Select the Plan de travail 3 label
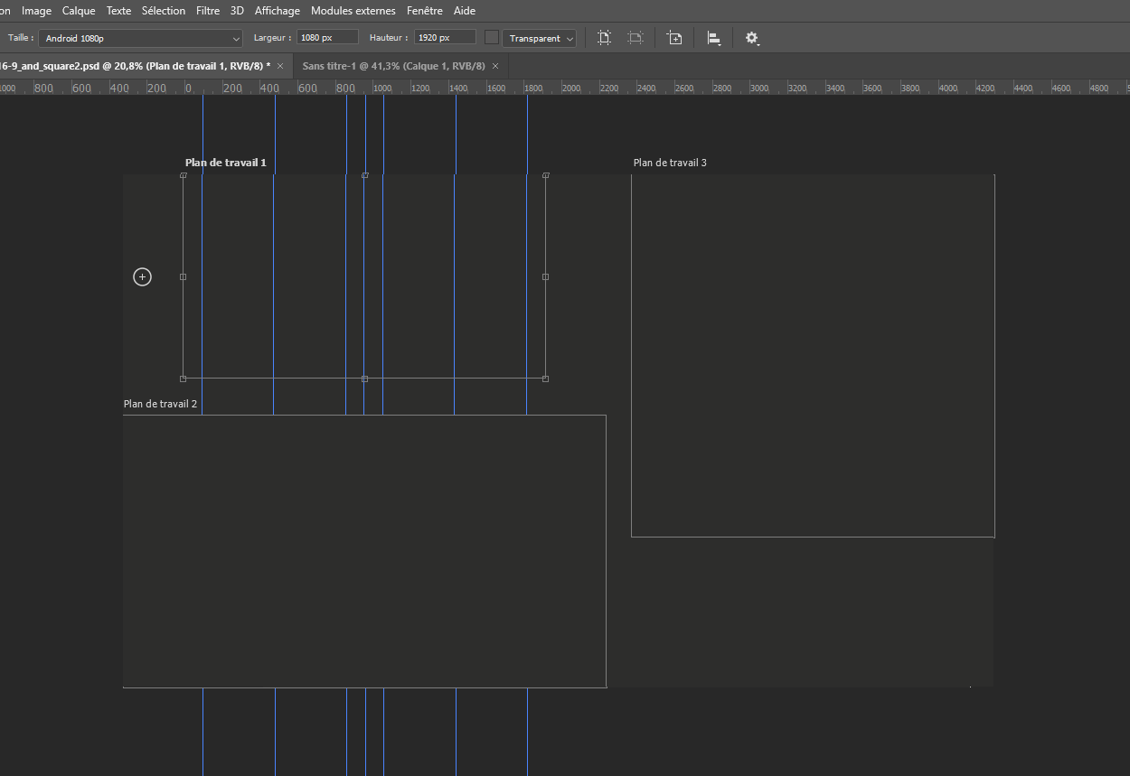The height and width of the screenshot is (776, 1130). pyautogui.click(x=670, y=163)
